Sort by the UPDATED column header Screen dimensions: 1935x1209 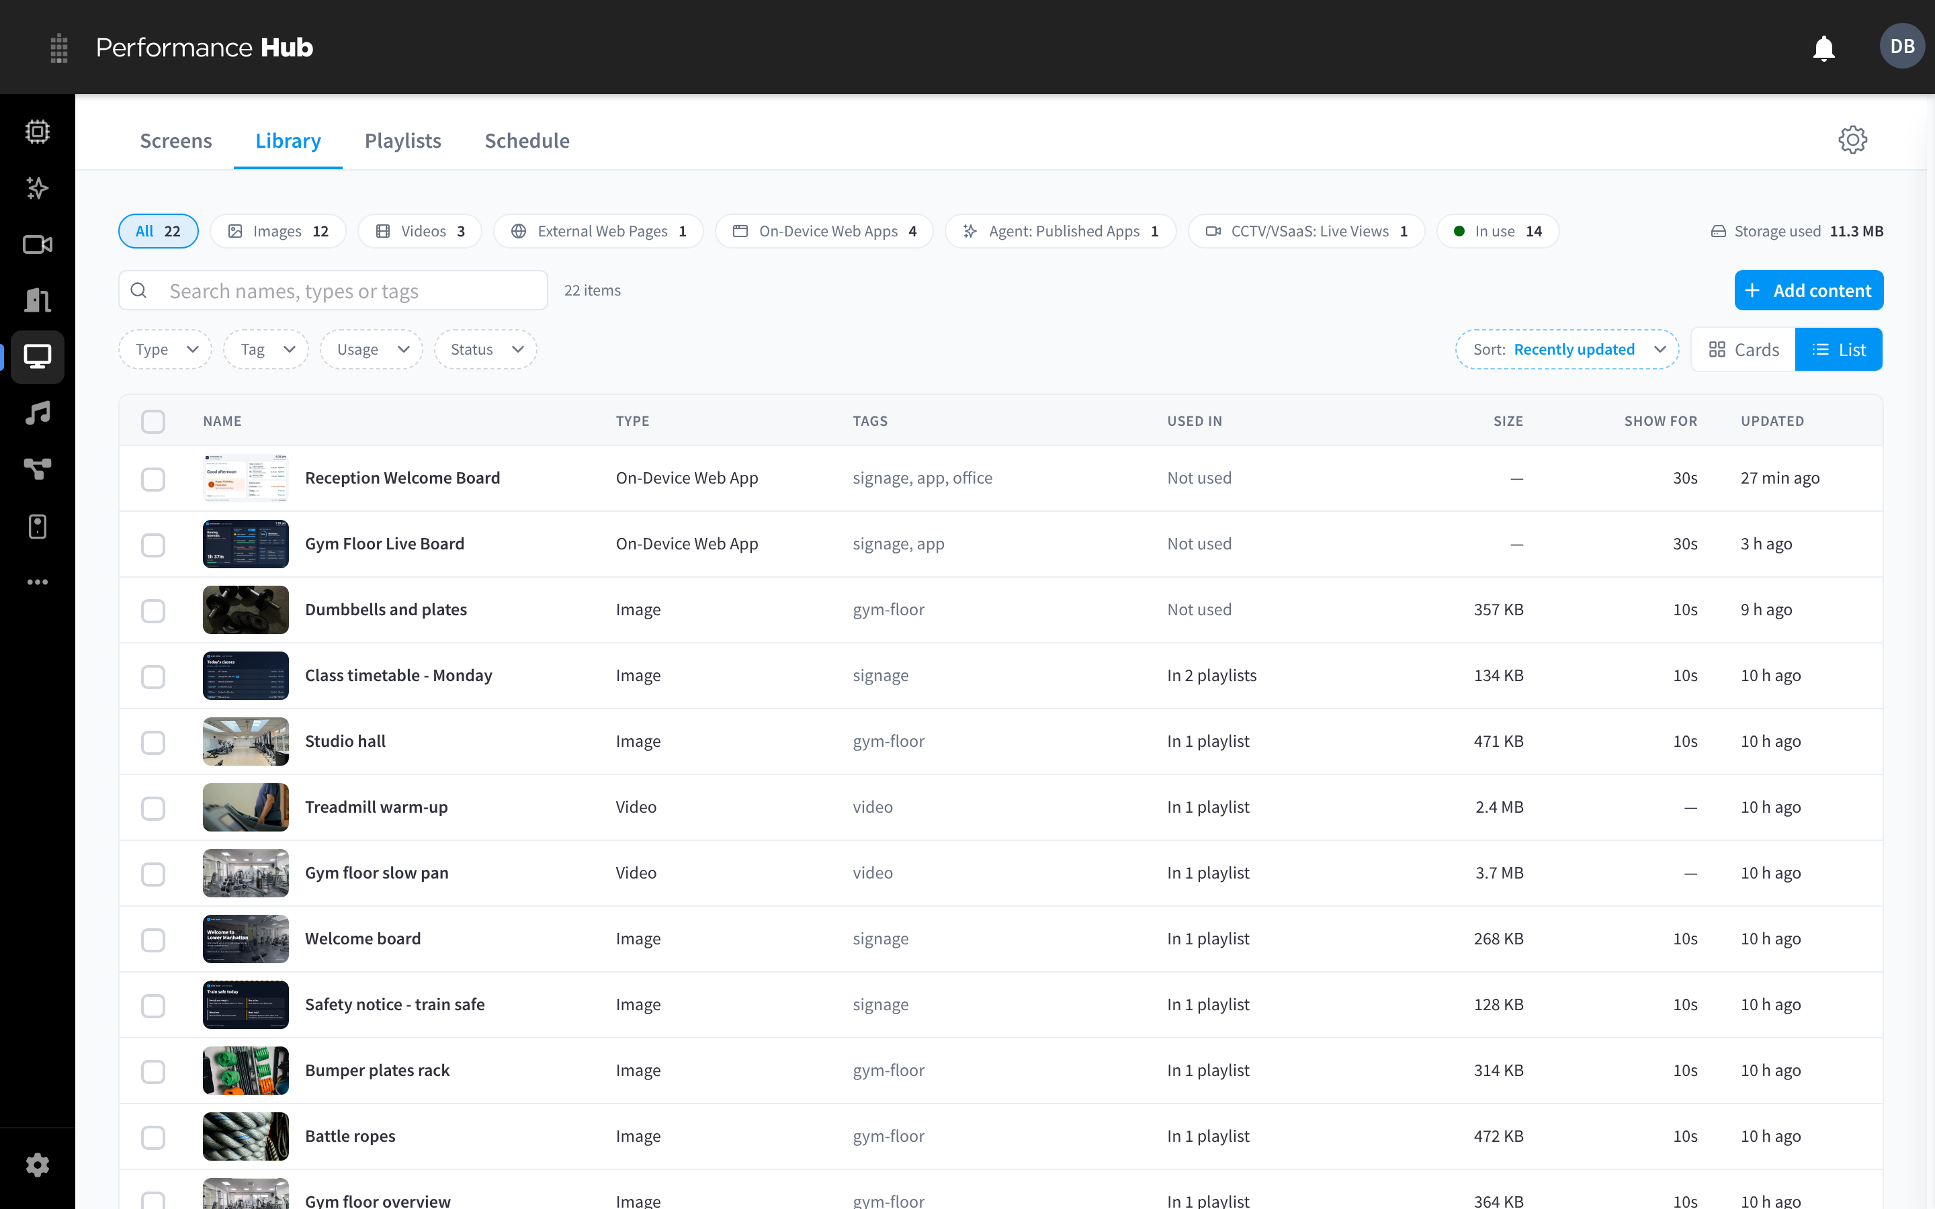1772,420
